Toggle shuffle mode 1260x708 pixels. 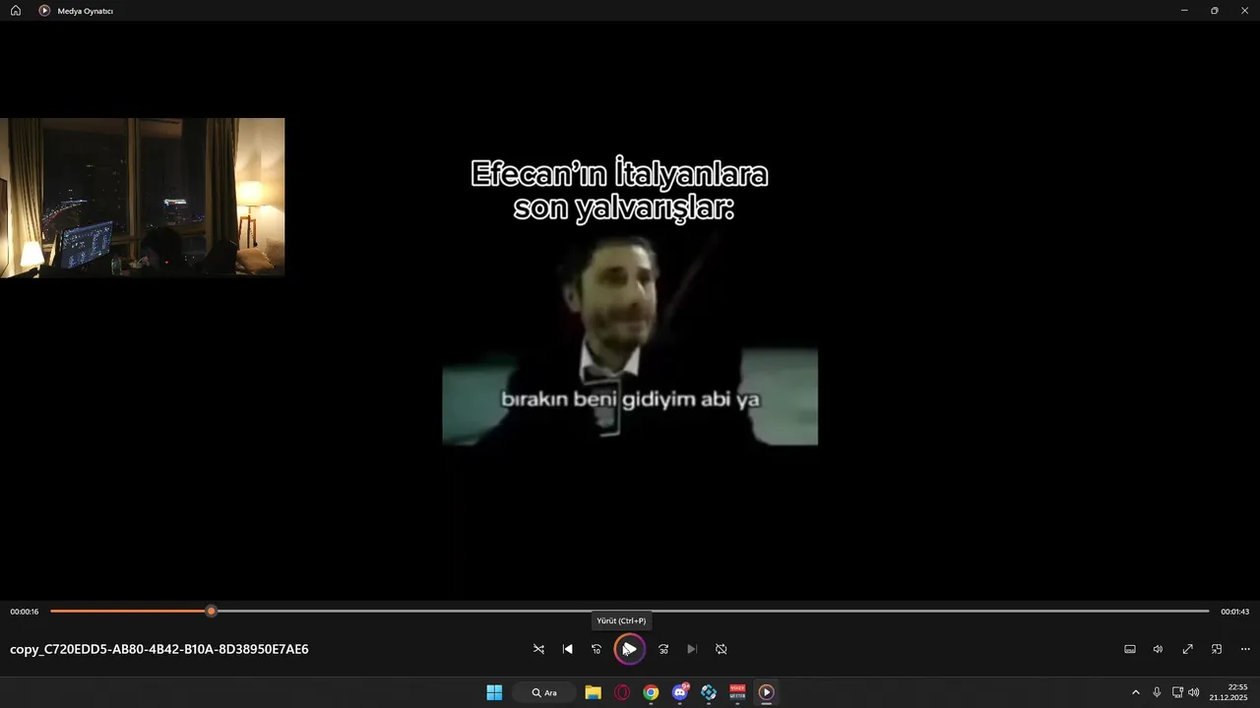pyautogui.click(x=538, y=649)
